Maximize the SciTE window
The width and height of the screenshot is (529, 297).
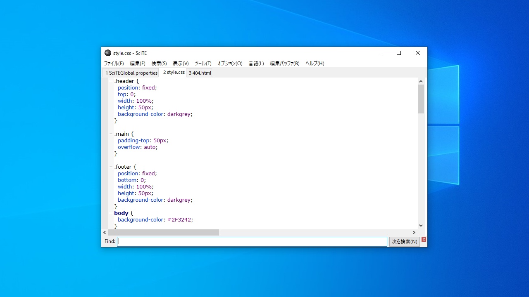click(399, 53)
